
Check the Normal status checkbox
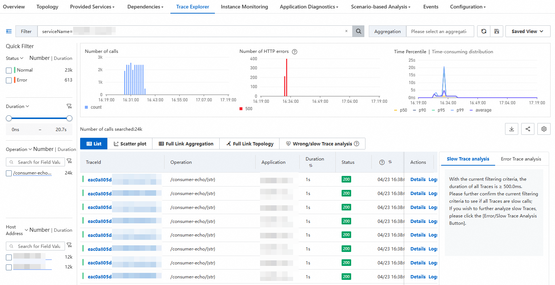[9, 71]
